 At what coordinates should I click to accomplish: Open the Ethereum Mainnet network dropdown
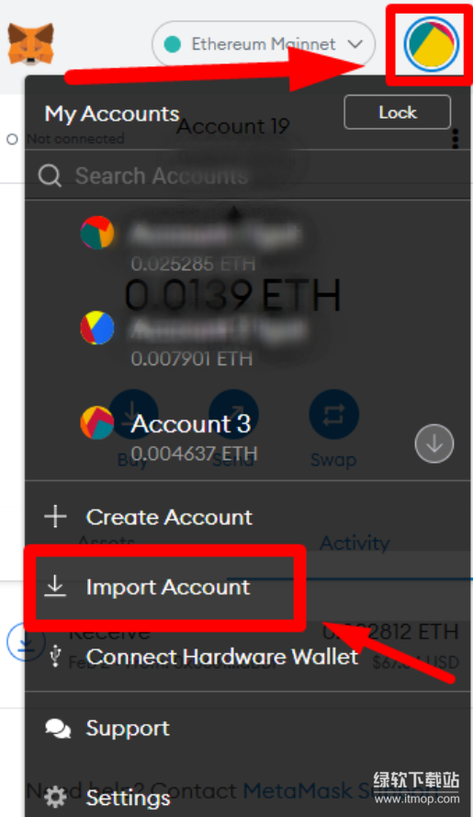point(264,44)
